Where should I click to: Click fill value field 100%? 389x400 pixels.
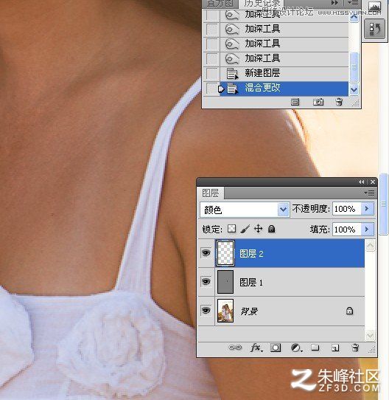(347, 229)
